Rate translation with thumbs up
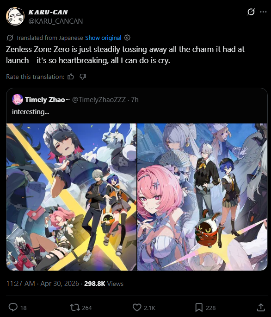This screenshot has width=271, height=317. pyautogui.click(x=71, y=77)
